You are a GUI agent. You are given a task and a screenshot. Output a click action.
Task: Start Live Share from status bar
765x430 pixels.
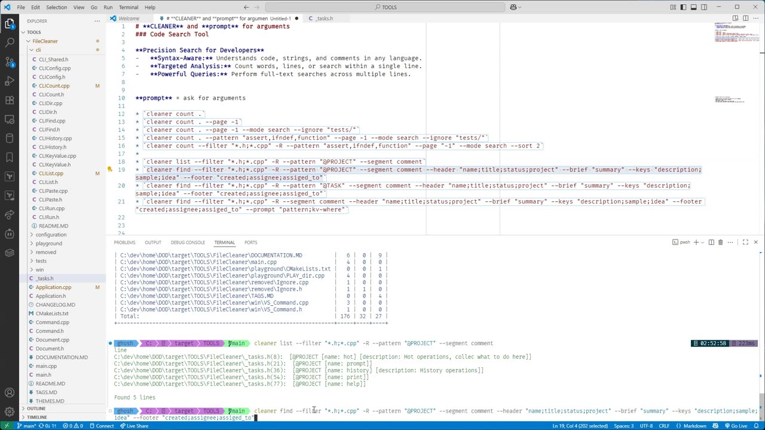(134, 426)
